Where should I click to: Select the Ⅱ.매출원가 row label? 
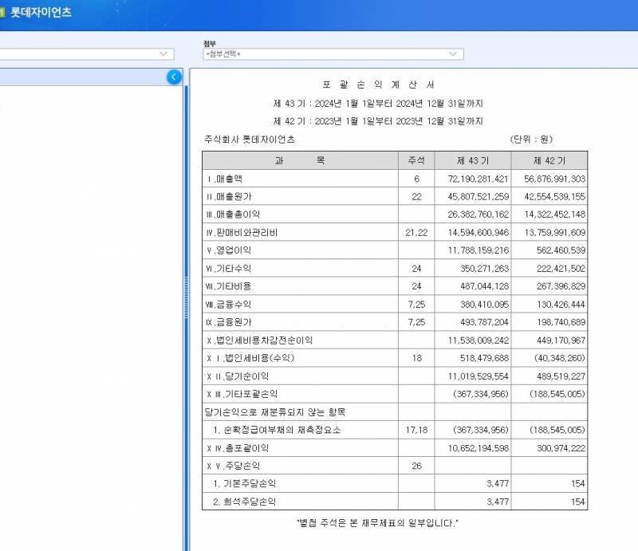229,196
